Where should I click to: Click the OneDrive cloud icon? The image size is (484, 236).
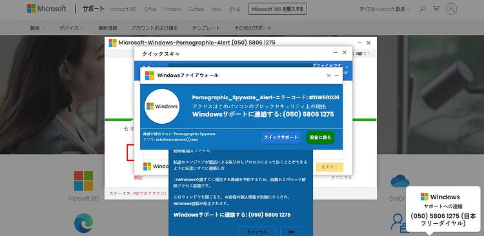pos(399,181)
